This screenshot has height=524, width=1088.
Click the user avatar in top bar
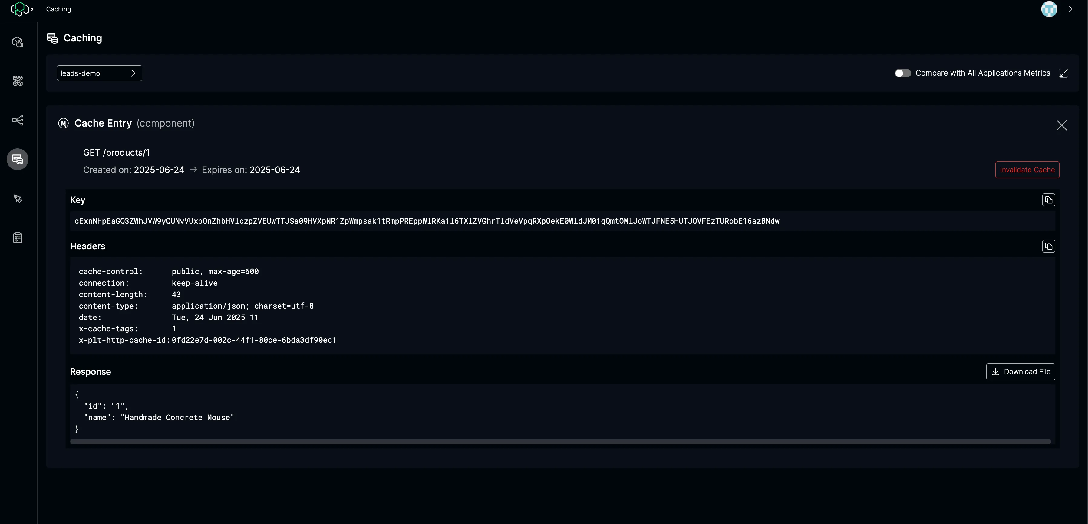[1049, 9]
